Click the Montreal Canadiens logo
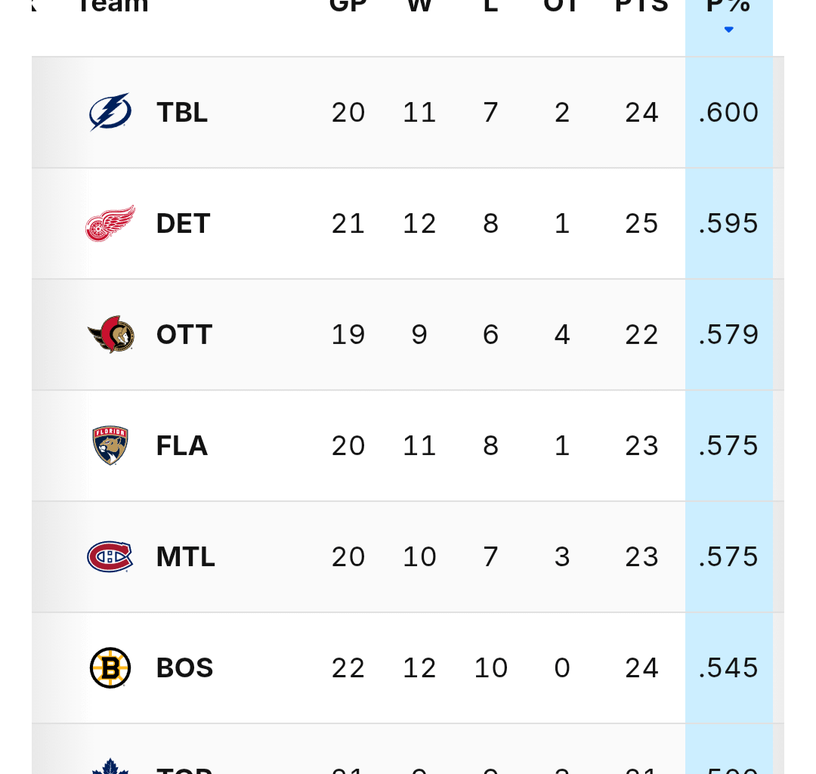Image resolution: width=816 pixels, height=774 pixels. click(110, 557)
